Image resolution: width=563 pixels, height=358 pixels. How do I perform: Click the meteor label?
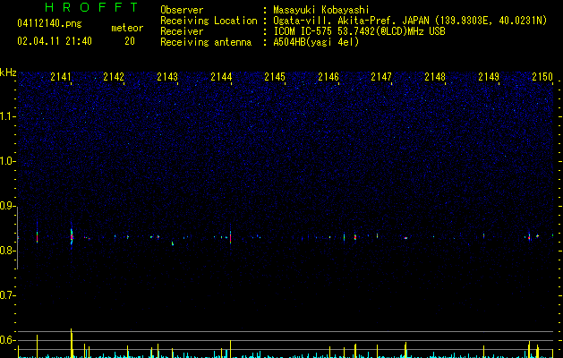tap(127, 28)
